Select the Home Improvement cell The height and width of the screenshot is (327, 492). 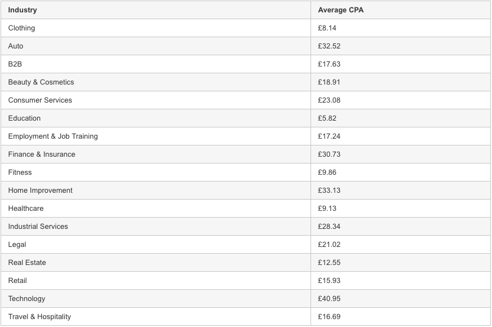[40, 191]
